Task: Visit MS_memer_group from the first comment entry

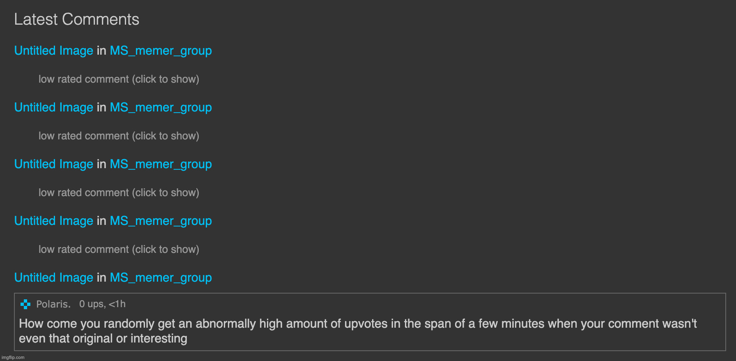Action: 161,51
